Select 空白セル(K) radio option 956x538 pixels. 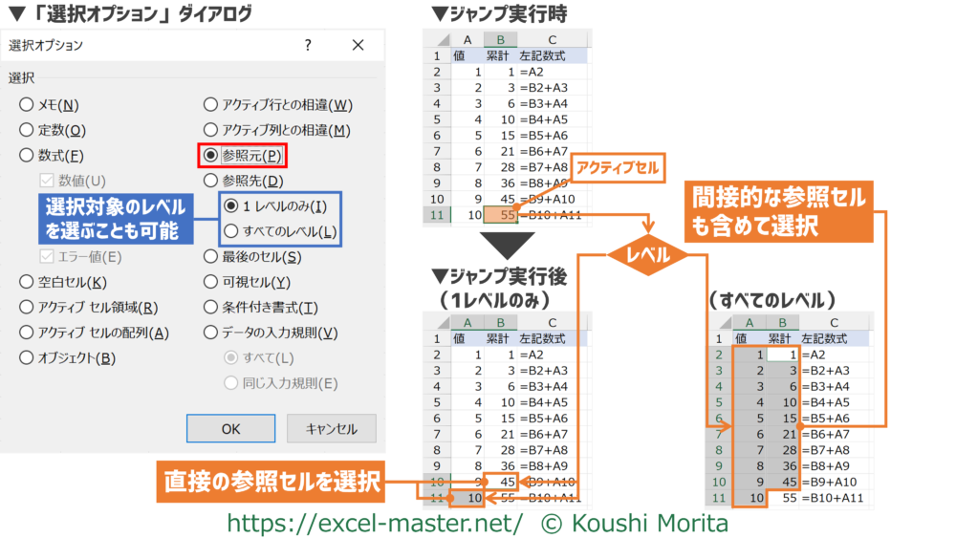click(x=27, y=282)
